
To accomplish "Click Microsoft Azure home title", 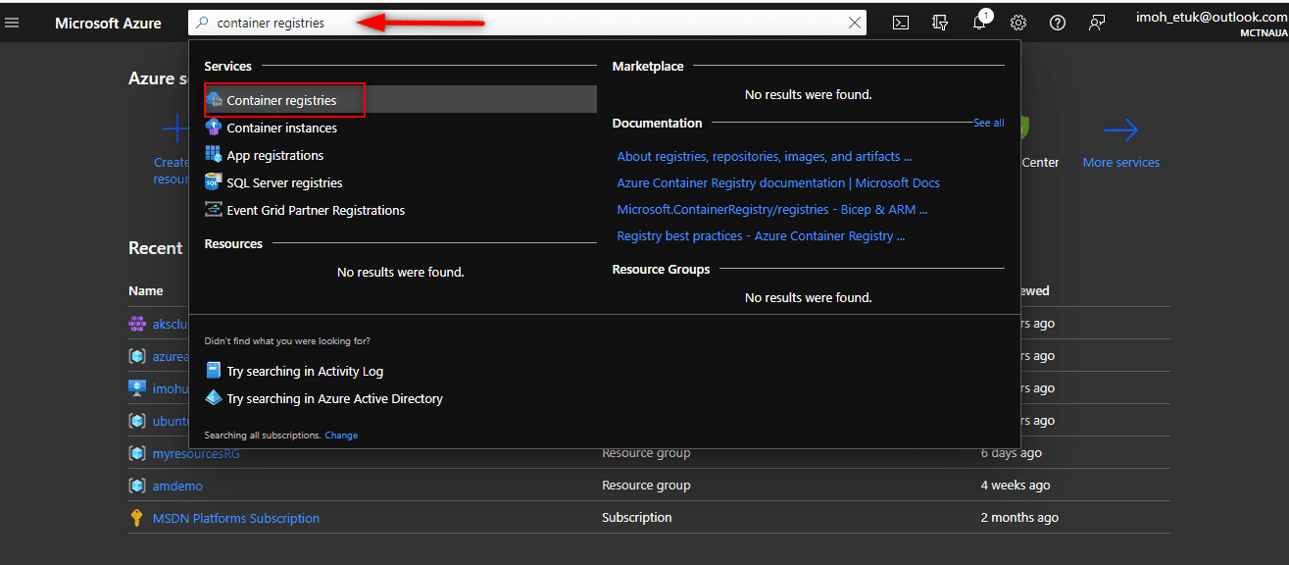I will pos(108,23).
